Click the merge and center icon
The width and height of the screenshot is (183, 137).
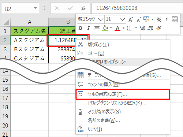coord(175,19)
